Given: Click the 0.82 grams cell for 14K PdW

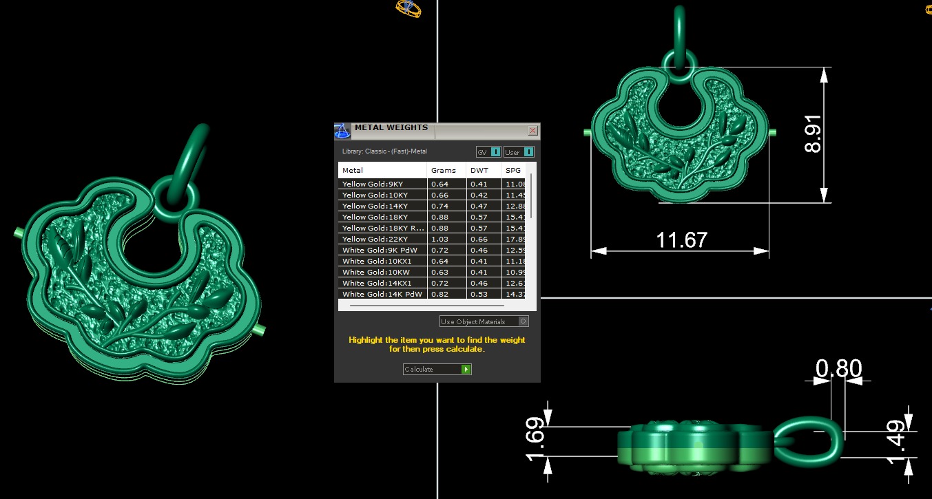Looking at the screenshot, I should pyautogui.click(x=447, y=294).
